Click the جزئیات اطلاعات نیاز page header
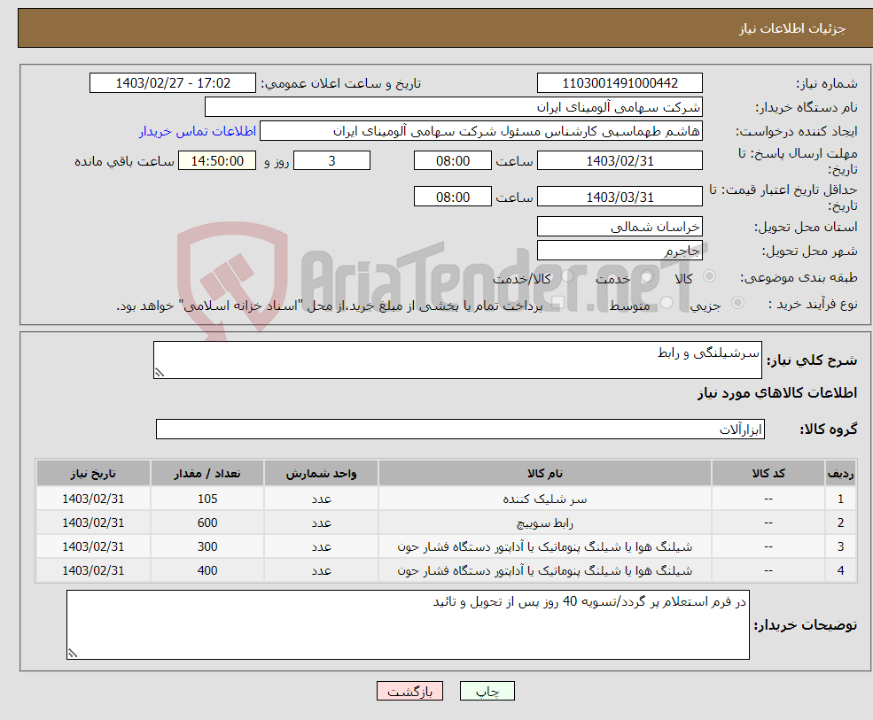The image size is (873, 720). pyautogui.click(x=791, y=28)
